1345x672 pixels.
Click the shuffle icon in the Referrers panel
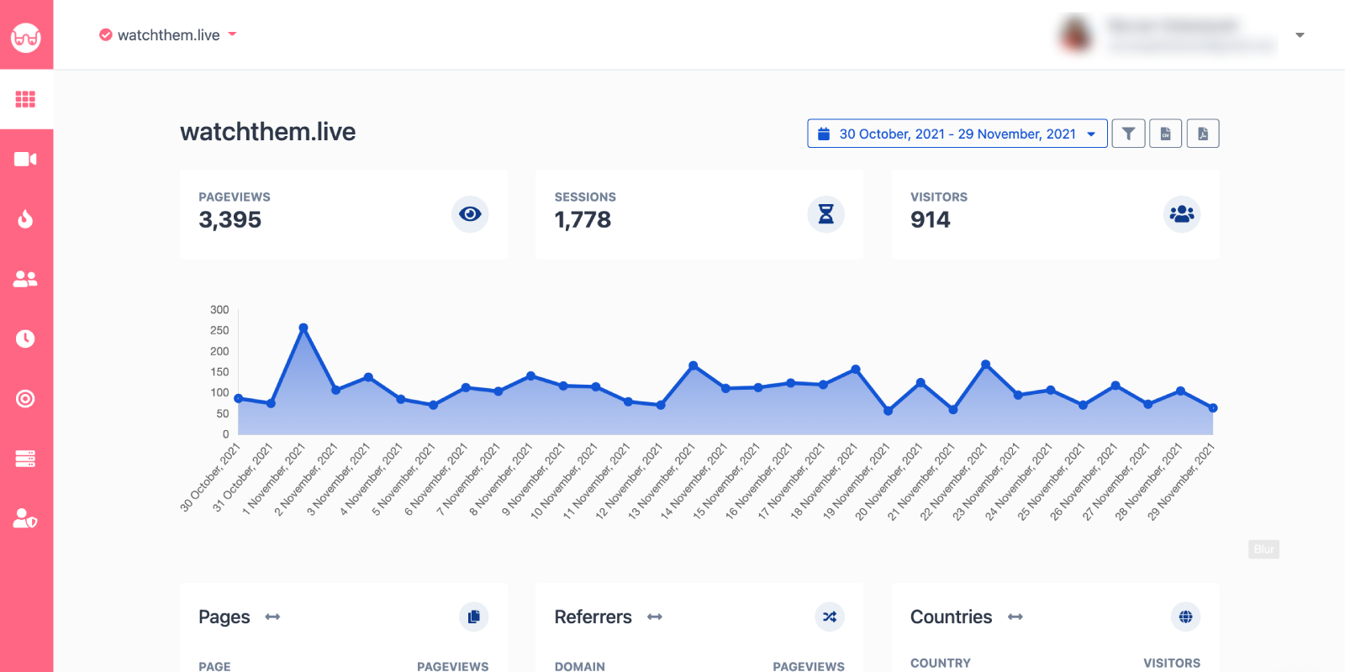[830, 617]
